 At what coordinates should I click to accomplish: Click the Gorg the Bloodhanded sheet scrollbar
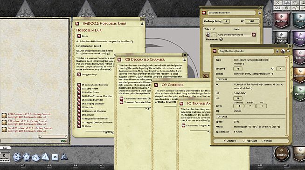pyautogui.click(x=286, y=96)
